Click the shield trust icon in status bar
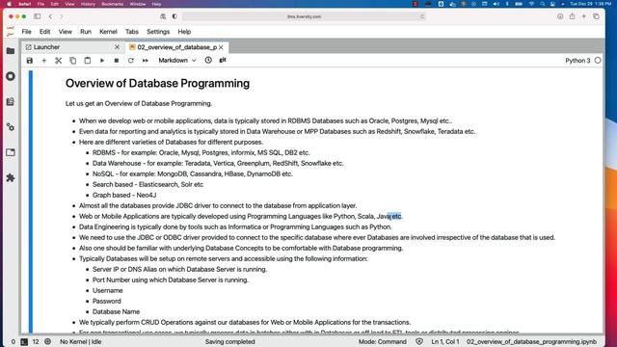 point(419,342)
